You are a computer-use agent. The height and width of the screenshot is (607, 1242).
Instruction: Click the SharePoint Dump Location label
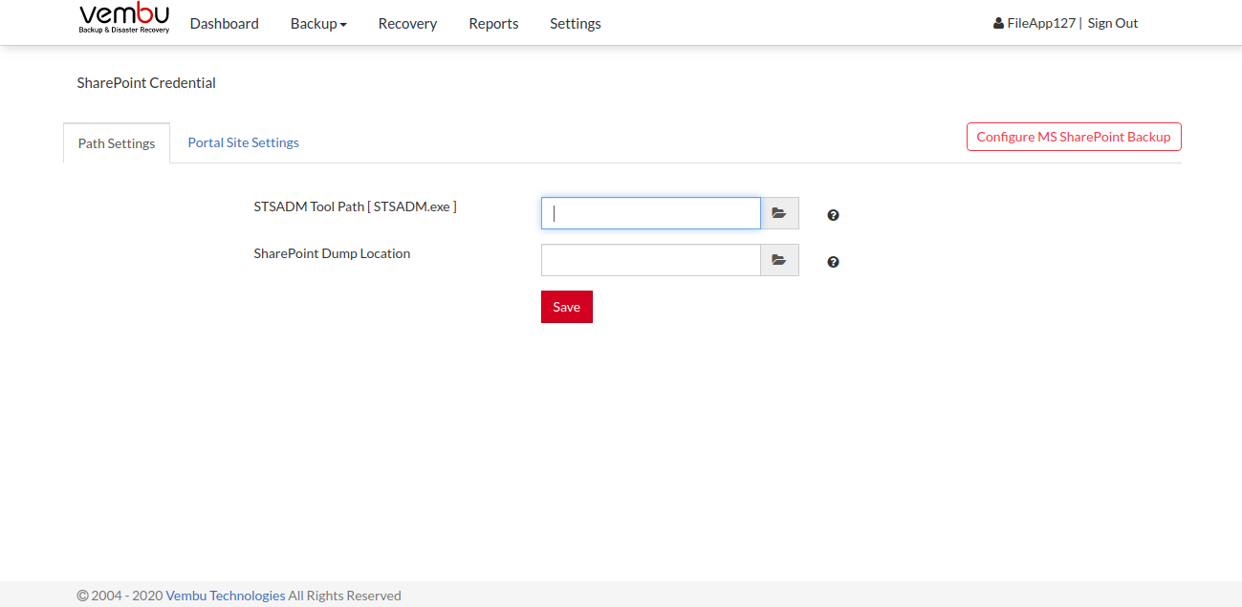332,253
